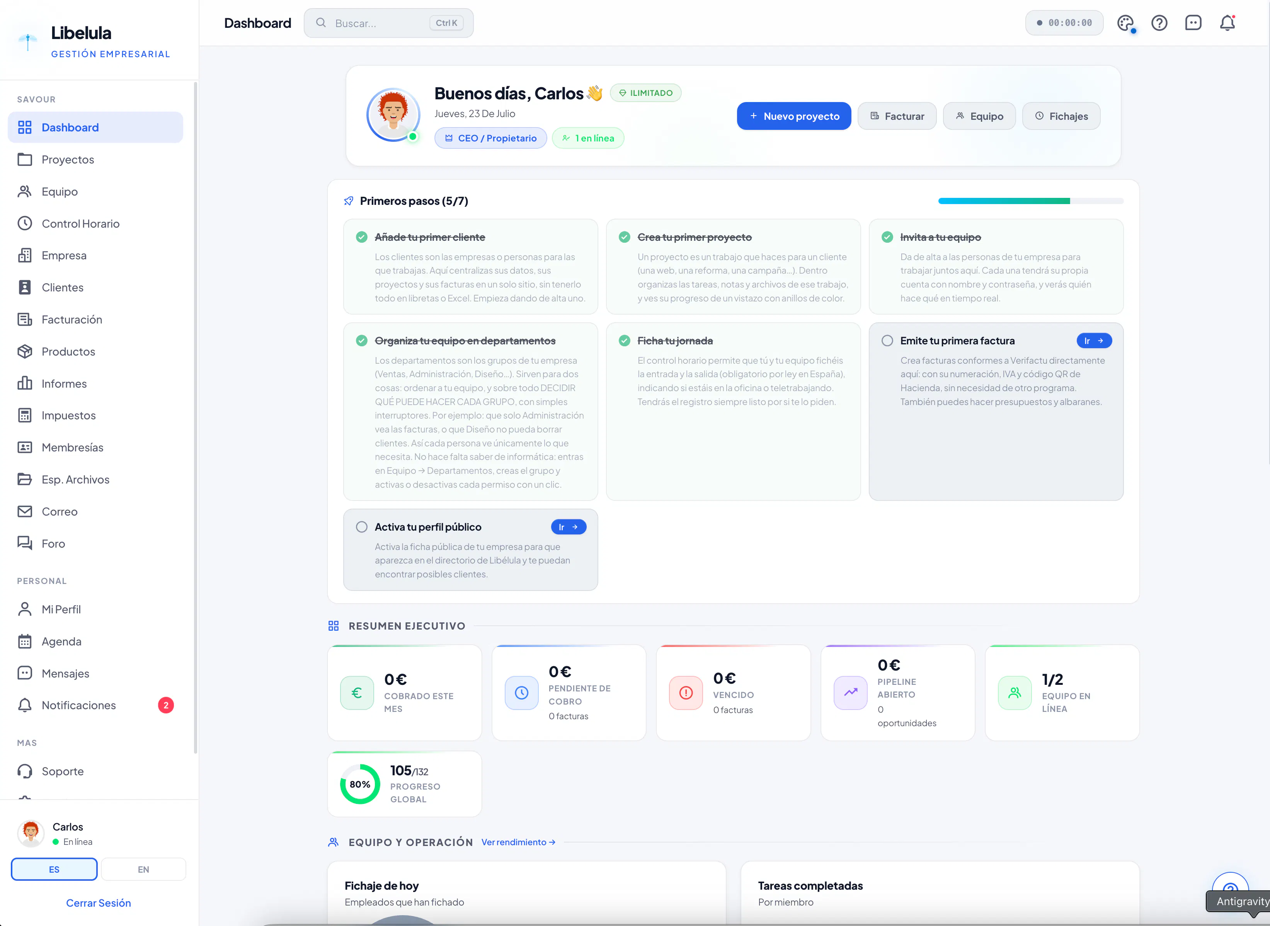Click the Control Horario clock icon
The image size is (1270, 926).
point(25,223)
